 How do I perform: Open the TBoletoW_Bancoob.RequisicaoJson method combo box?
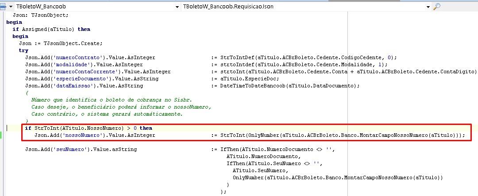point(307,6)
